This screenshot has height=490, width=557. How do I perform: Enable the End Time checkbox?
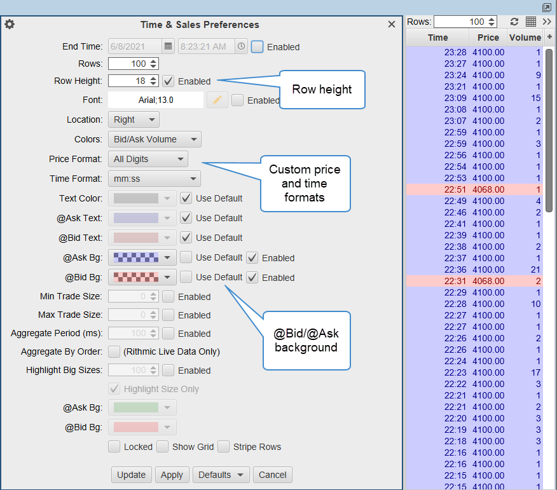[x=258, y=46]
